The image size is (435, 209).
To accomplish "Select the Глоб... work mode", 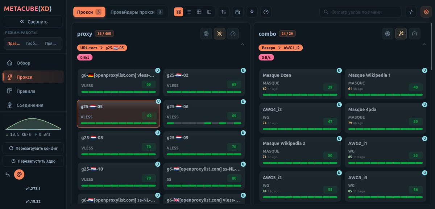I will point(33,43).
